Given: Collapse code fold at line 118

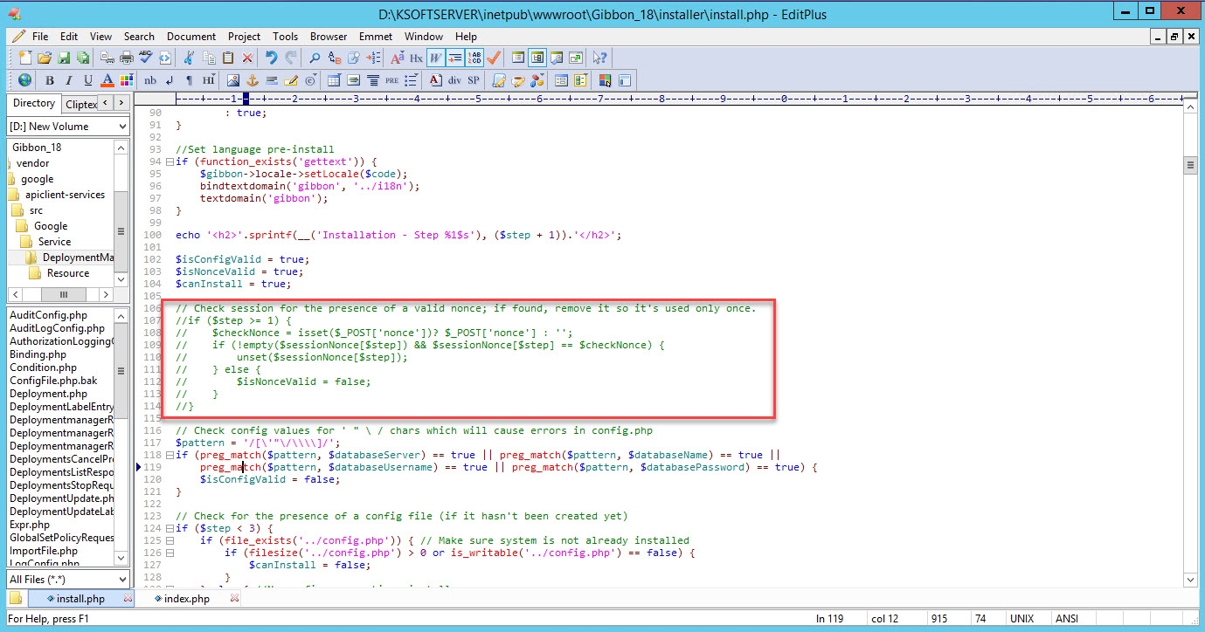Looking at the screenshot, I should pos(170,456).
